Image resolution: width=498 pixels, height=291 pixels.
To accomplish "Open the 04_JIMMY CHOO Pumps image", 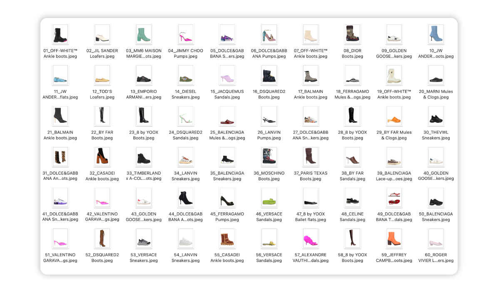I will pyautogui.click(x=185, y=35).
